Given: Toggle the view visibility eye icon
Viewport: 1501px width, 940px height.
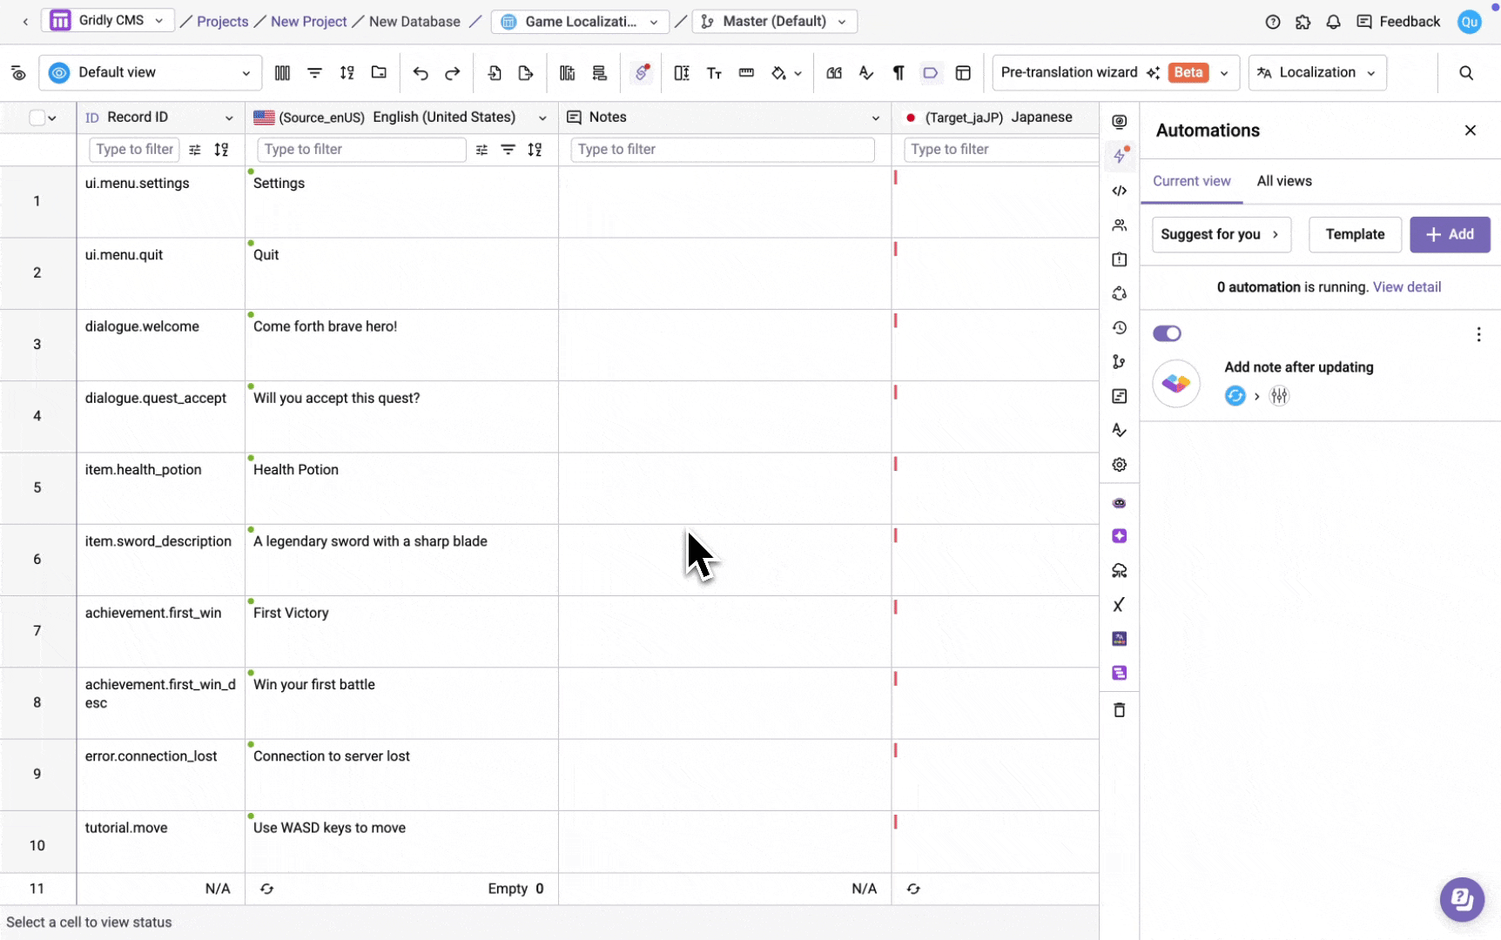Looking at the screenshot, I should point(18,73).
